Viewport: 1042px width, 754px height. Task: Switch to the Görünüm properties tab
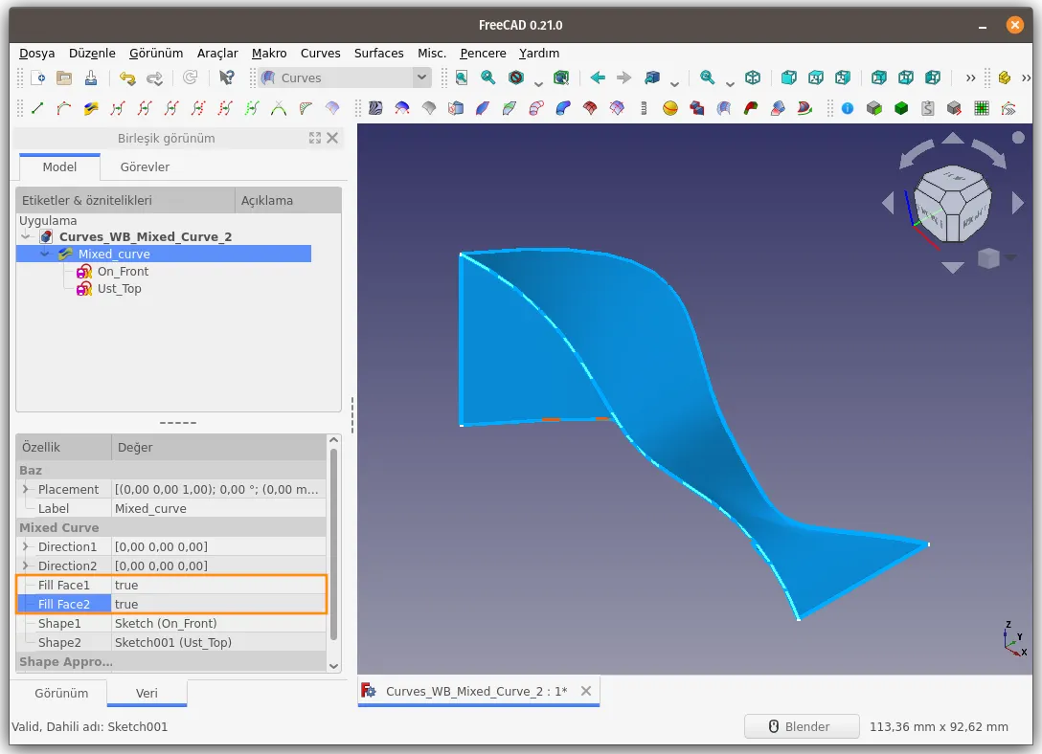(x=61, y=693)
